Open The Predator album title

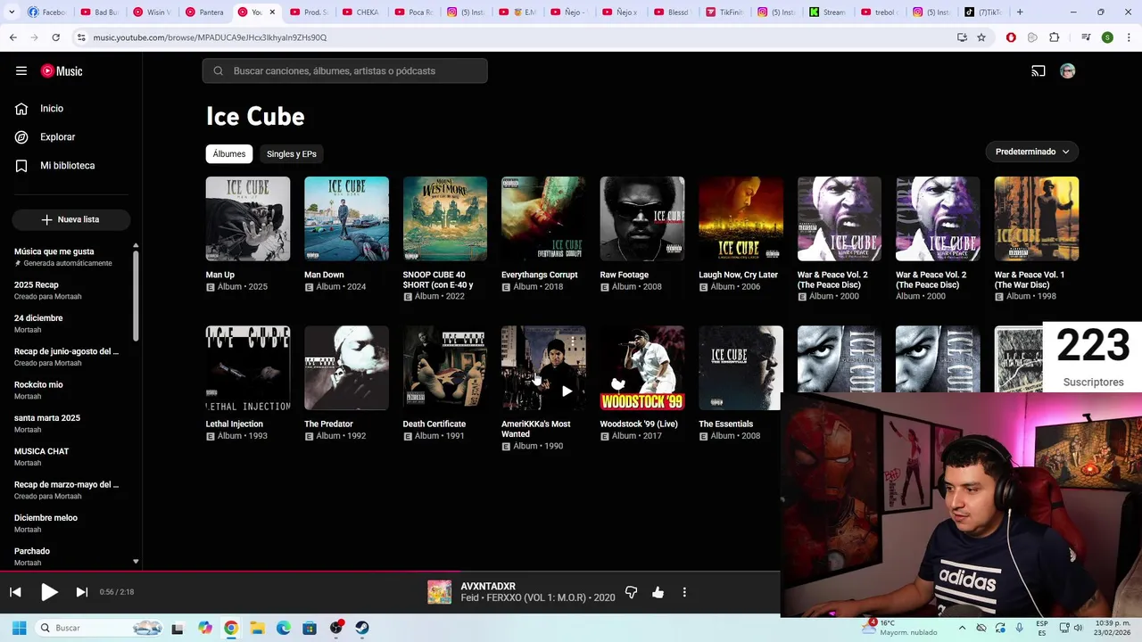(328, 424)
